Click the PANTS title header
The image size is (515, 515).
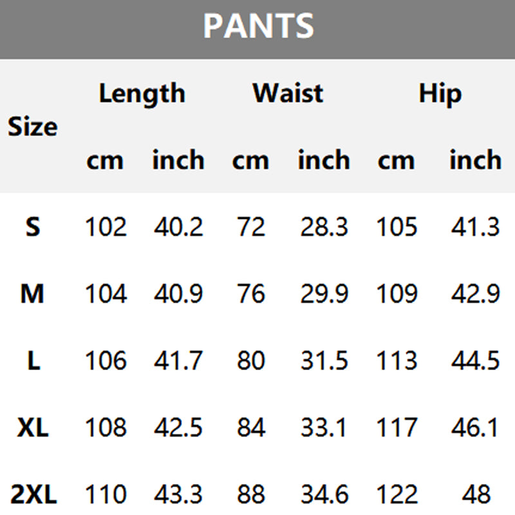pos(258,26)
